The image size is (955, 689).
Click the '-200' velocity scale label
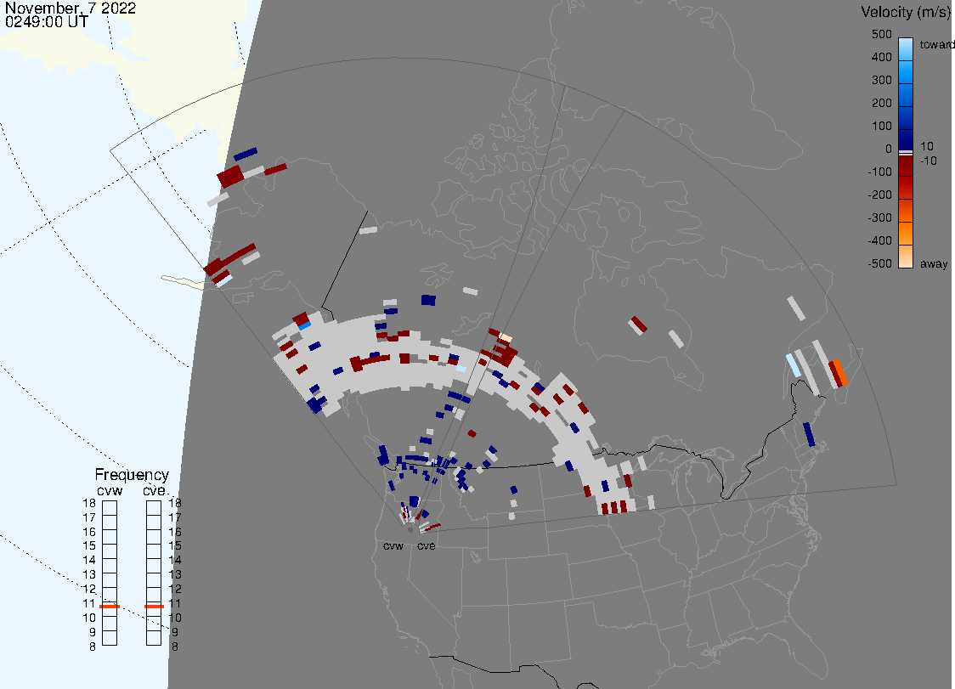879,195
